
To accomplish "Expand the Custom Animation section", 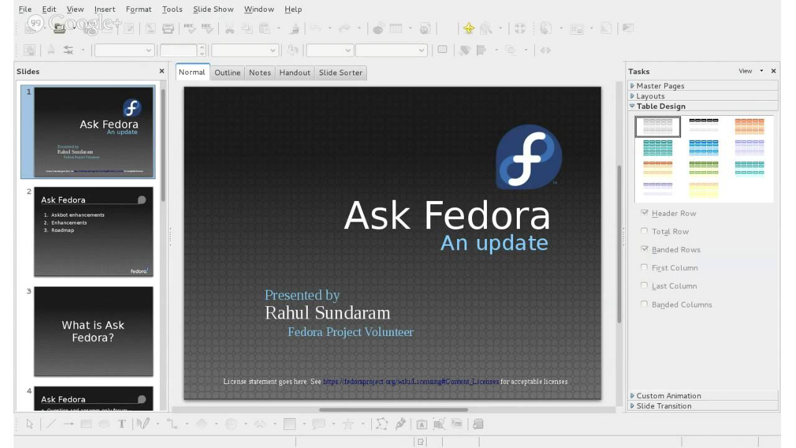I will pos(703,396).
